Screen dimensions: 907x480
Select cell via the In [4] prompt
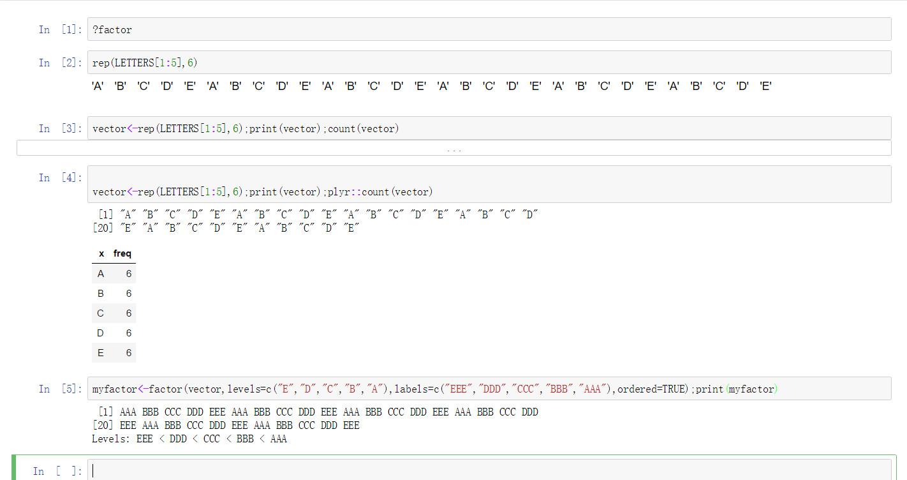[60, 177]
